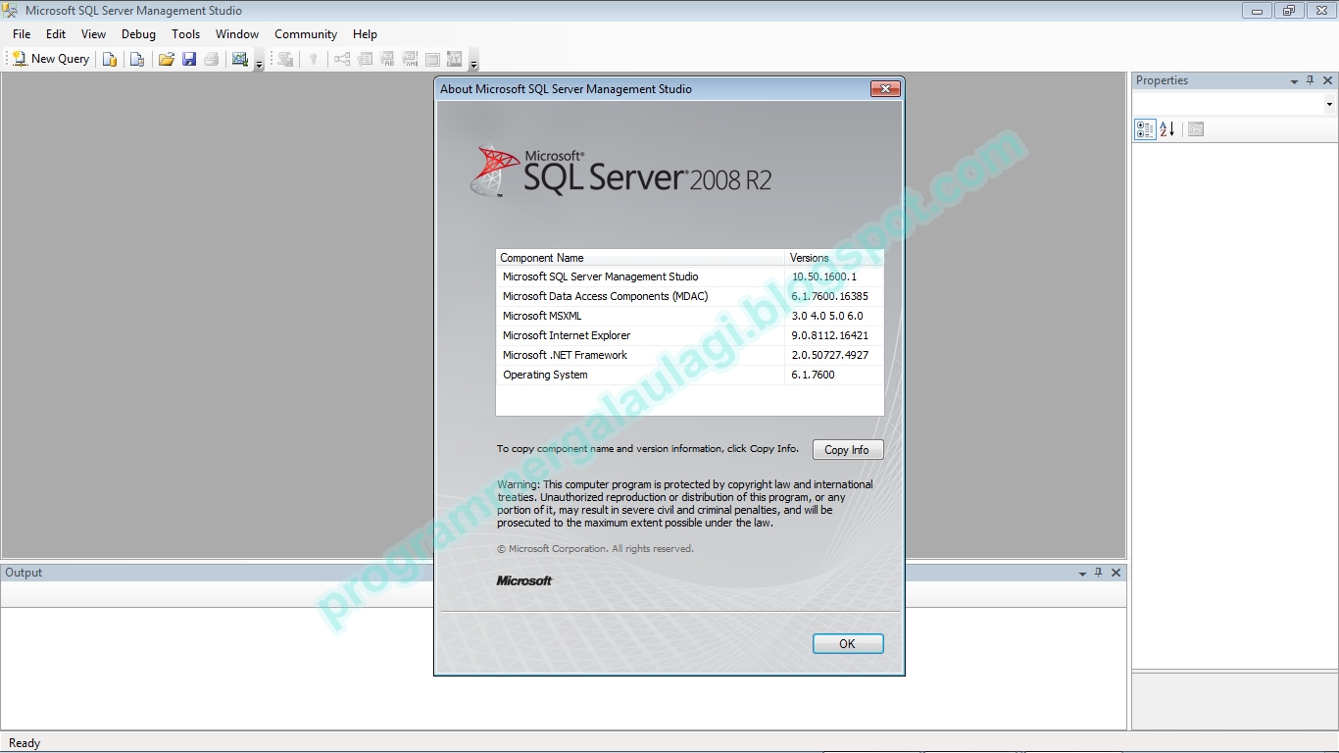The width and height of the screenshot is (1339, 753).
Task: Click the Copy Info button
Action: point(847,450)
